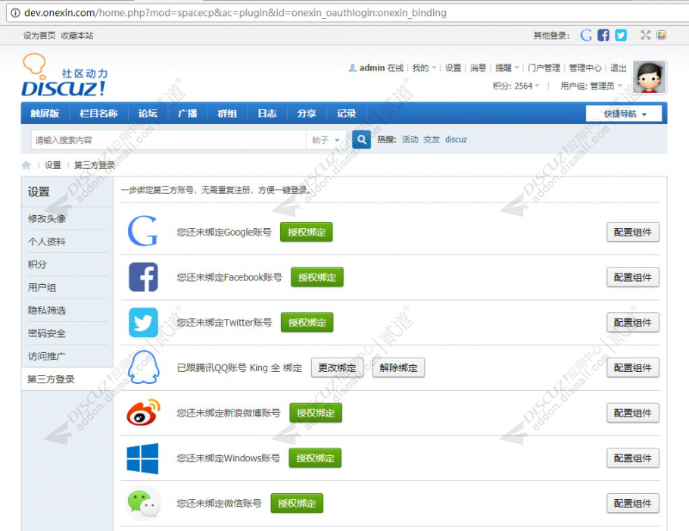Screen dimensions: 689x531
Task: Open 管理中心 admin center link
Action: 585,67
